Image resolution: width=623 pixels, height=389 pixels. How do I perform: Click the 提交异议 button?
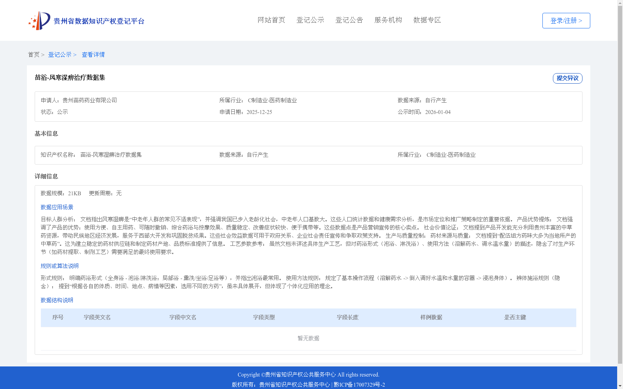[568, 78]
